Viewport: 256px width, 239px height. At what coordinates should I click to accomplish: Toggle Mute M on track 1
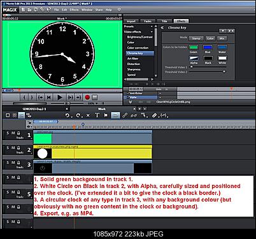click(x=13, y=133)
